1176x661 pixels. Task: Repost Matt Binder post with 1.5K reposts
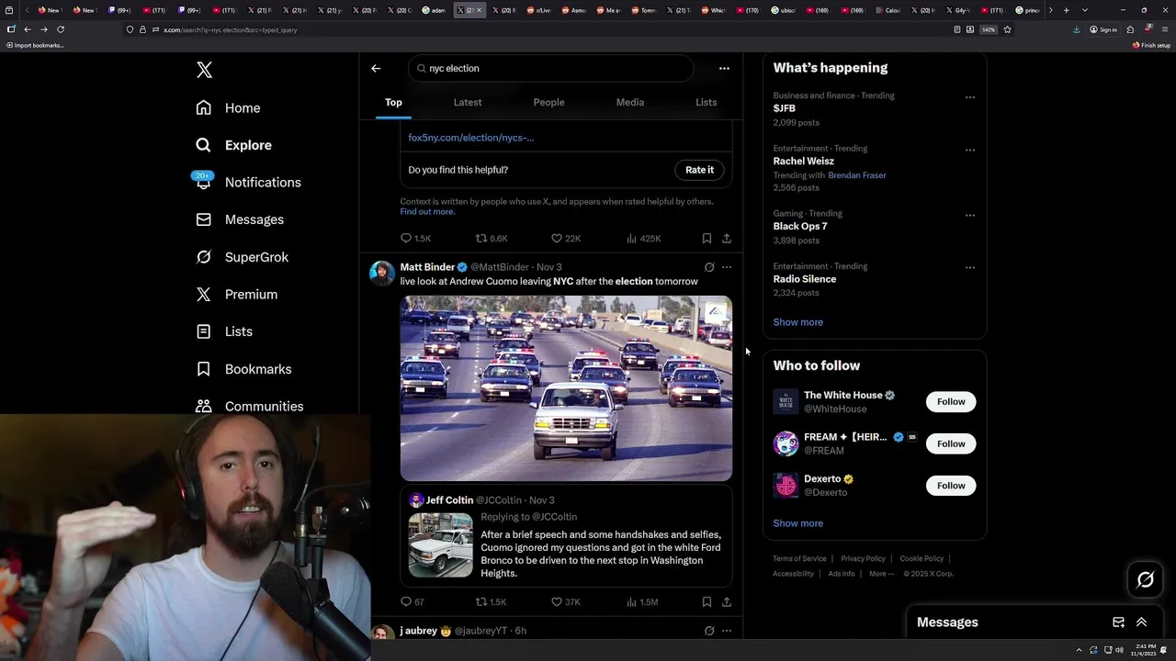coord(491,602)
